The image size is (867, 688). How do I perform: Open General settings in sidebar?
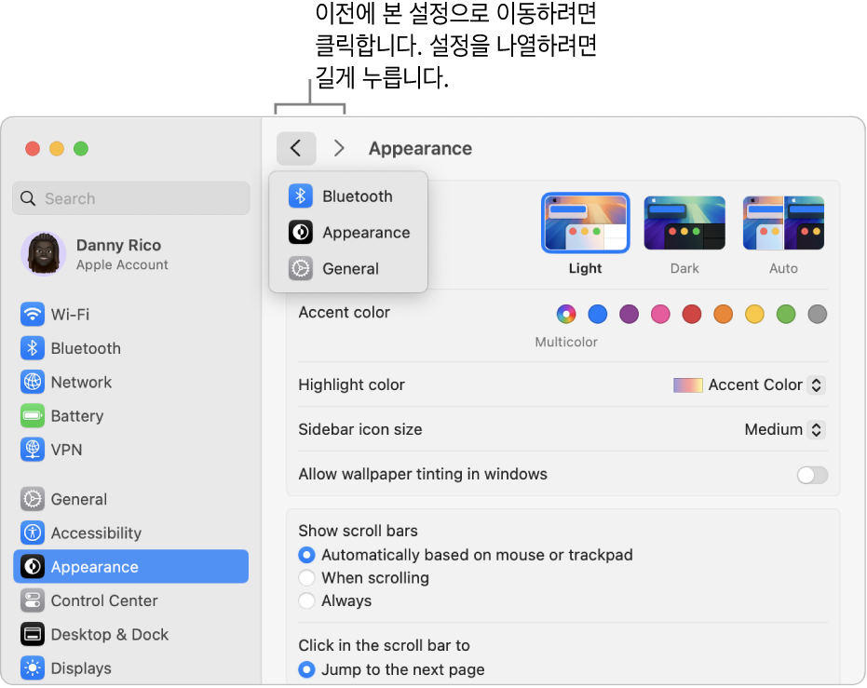coord(130,499)
